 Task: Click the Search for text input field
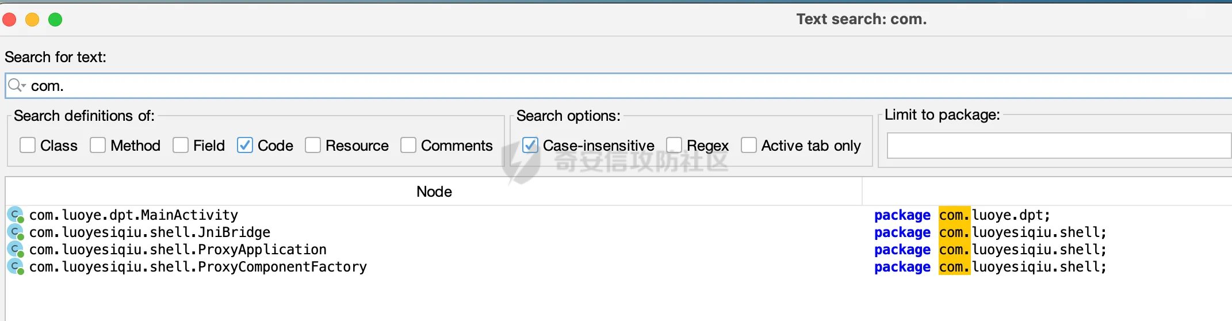pyautogui.click(x=619, y=86)
